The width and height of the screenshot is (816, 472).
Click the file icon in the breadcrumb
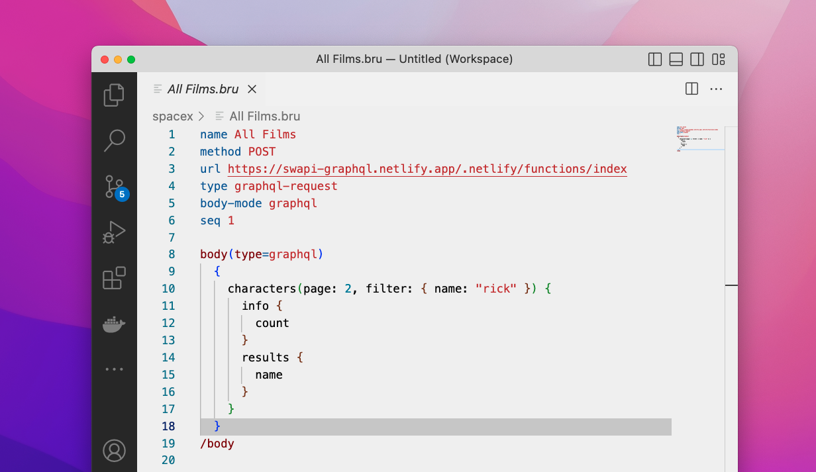pos(220,116)
